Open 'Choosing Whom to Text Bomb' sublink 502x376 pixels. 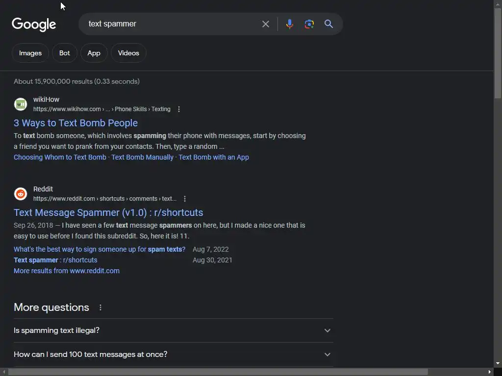[60, 157]
